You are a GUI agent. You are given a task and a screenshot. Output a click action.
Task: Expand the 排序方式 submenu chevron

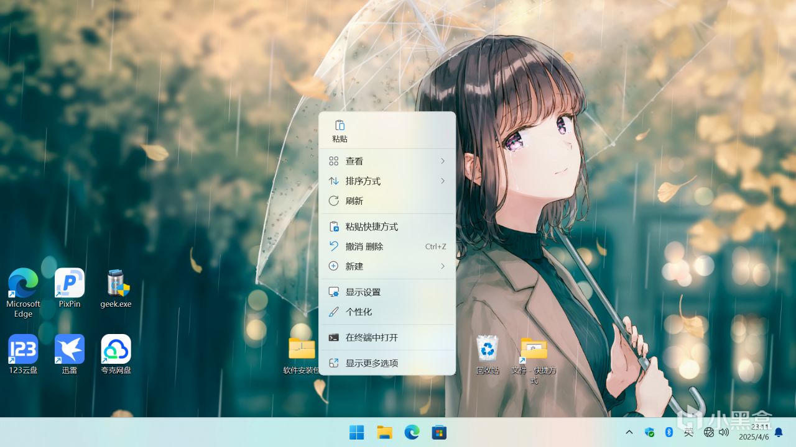443,181
